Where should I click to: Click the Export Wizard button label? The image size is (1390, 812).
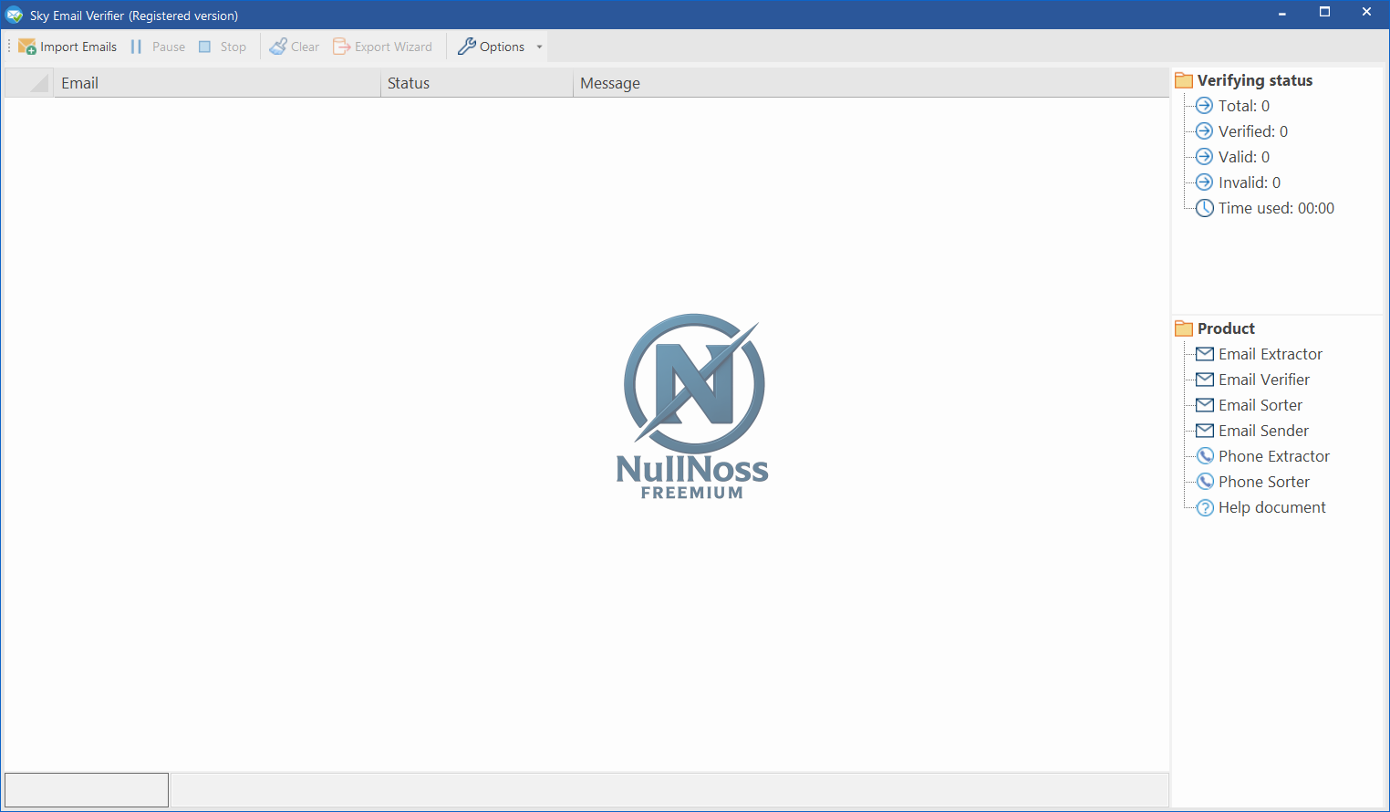393,47
